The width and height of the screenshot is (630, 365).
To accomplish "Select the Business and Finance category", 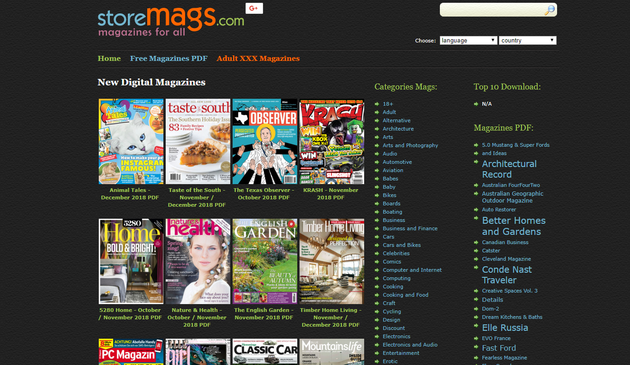I will pyautogui.click(x=410, y=228).
